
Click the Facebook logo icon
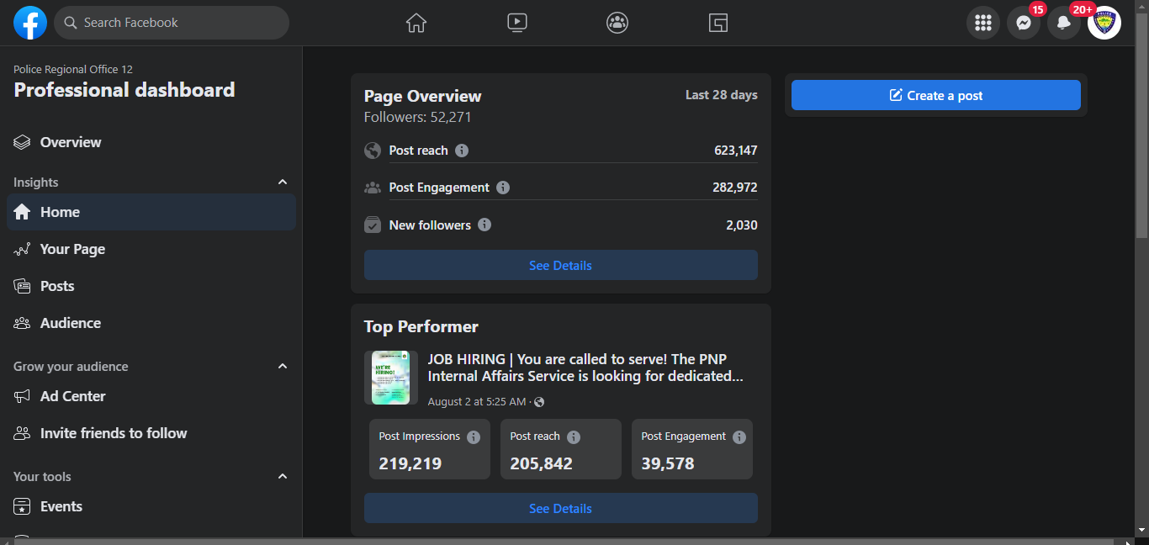pos(30,23)
